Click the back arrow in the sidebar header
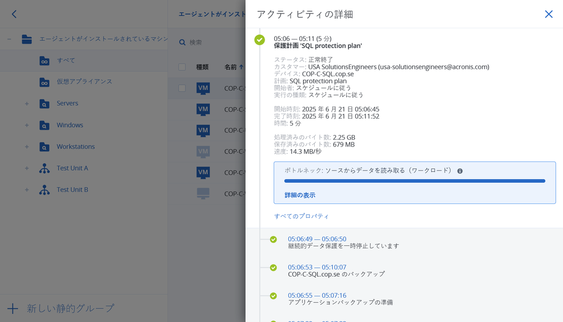Screen dimensions: 563x322 14,14
